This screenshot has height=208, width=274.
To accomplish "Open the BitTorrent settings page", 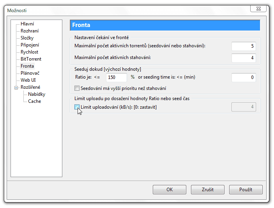I will pyautogui.click(x=31, y=59).
